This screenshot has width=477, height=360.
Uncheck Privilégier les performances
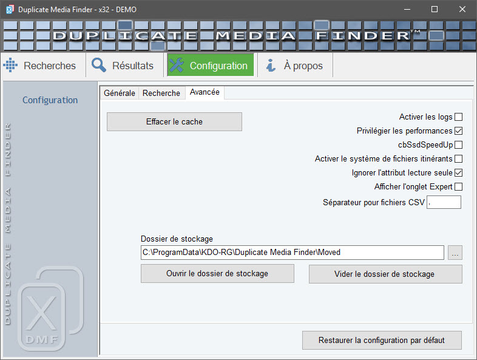click(x=458, y=131)
